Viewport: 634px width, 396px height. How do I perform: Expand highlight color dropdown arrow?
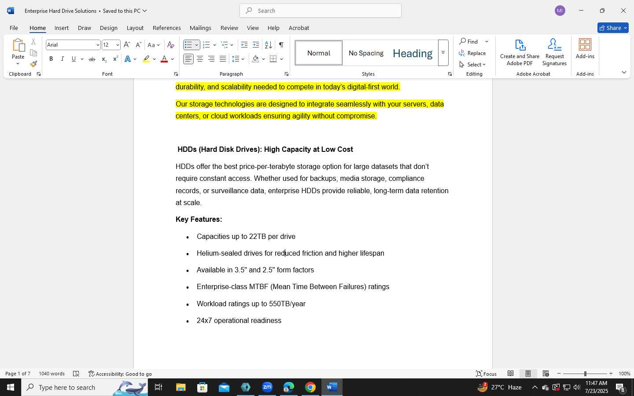[155, 59]
